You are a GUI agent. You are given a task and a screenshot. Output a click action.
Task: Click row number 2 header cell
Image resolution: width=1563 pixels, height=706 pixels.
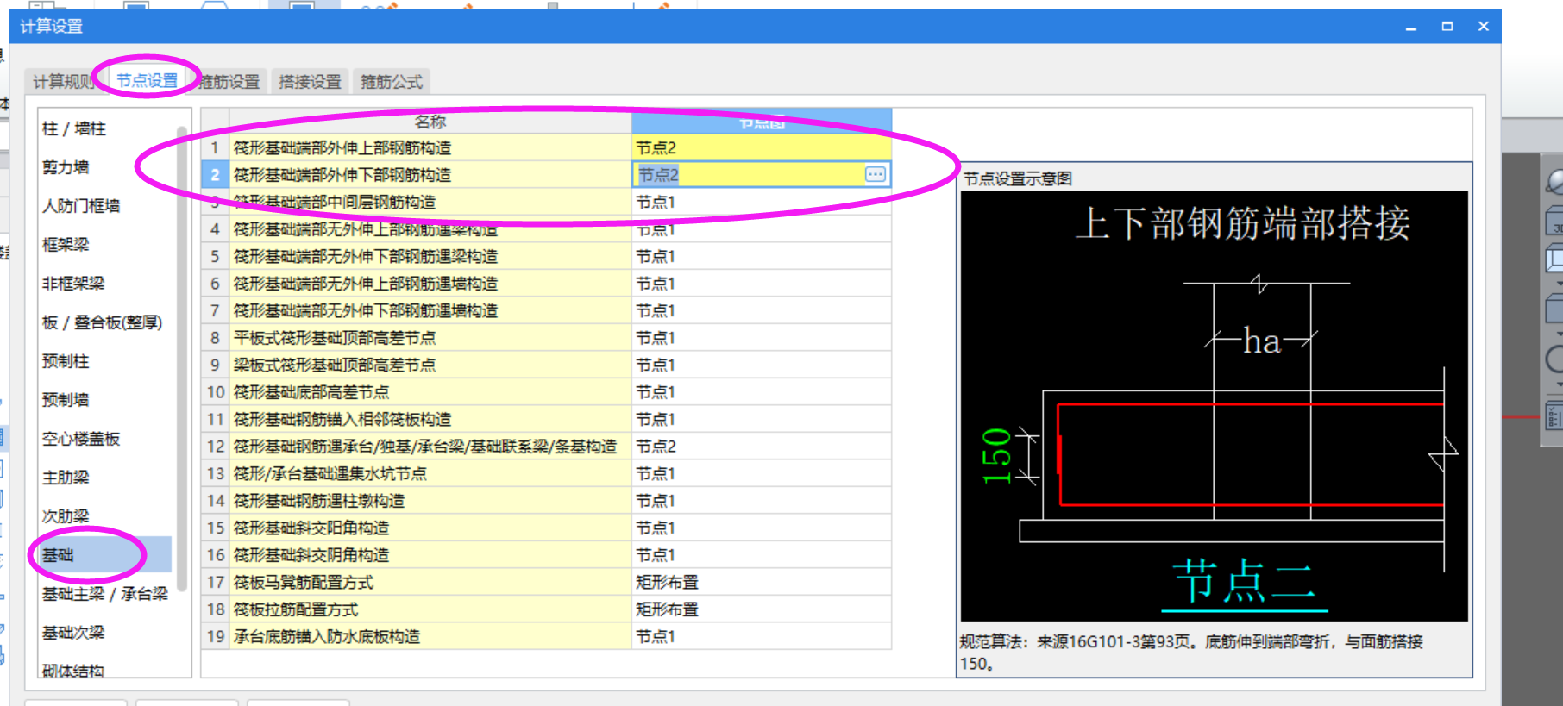[x=215, y=175]
